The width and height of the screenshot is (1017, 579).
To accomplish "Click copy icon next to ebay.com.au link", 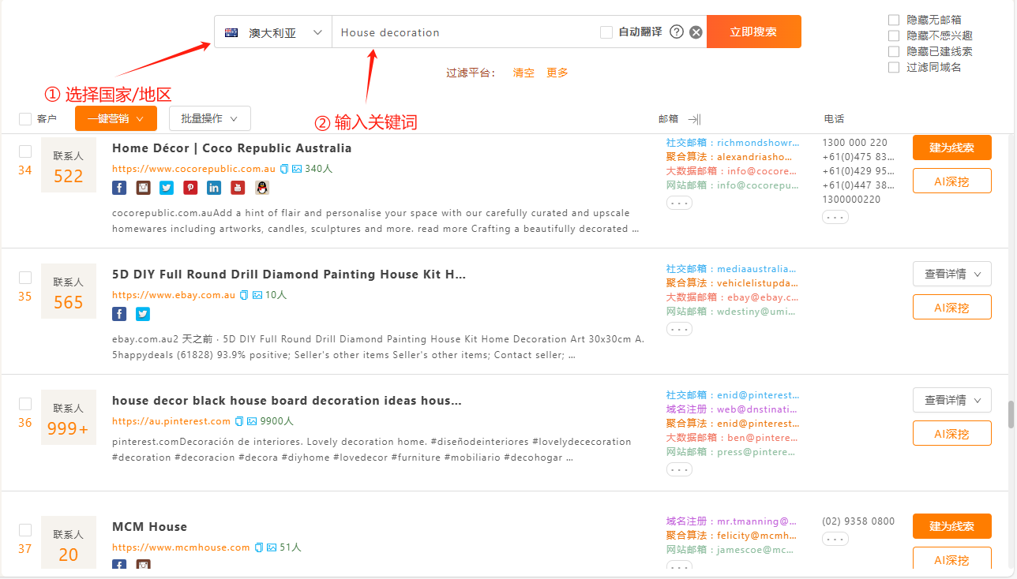I will tap(244, 295).
